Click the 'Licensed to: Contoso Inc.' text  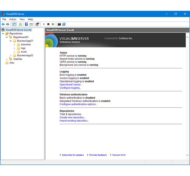119,38
